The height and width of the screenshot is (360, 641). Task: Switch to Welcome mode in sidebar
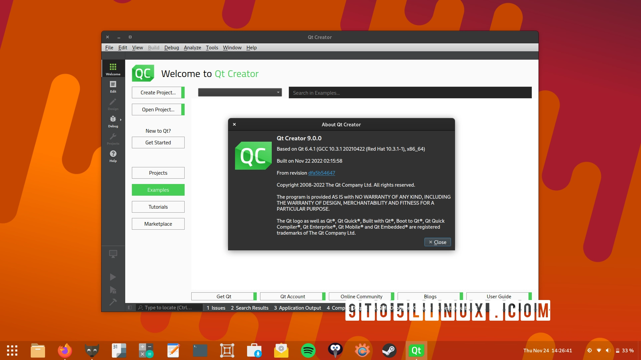(113, 69)
